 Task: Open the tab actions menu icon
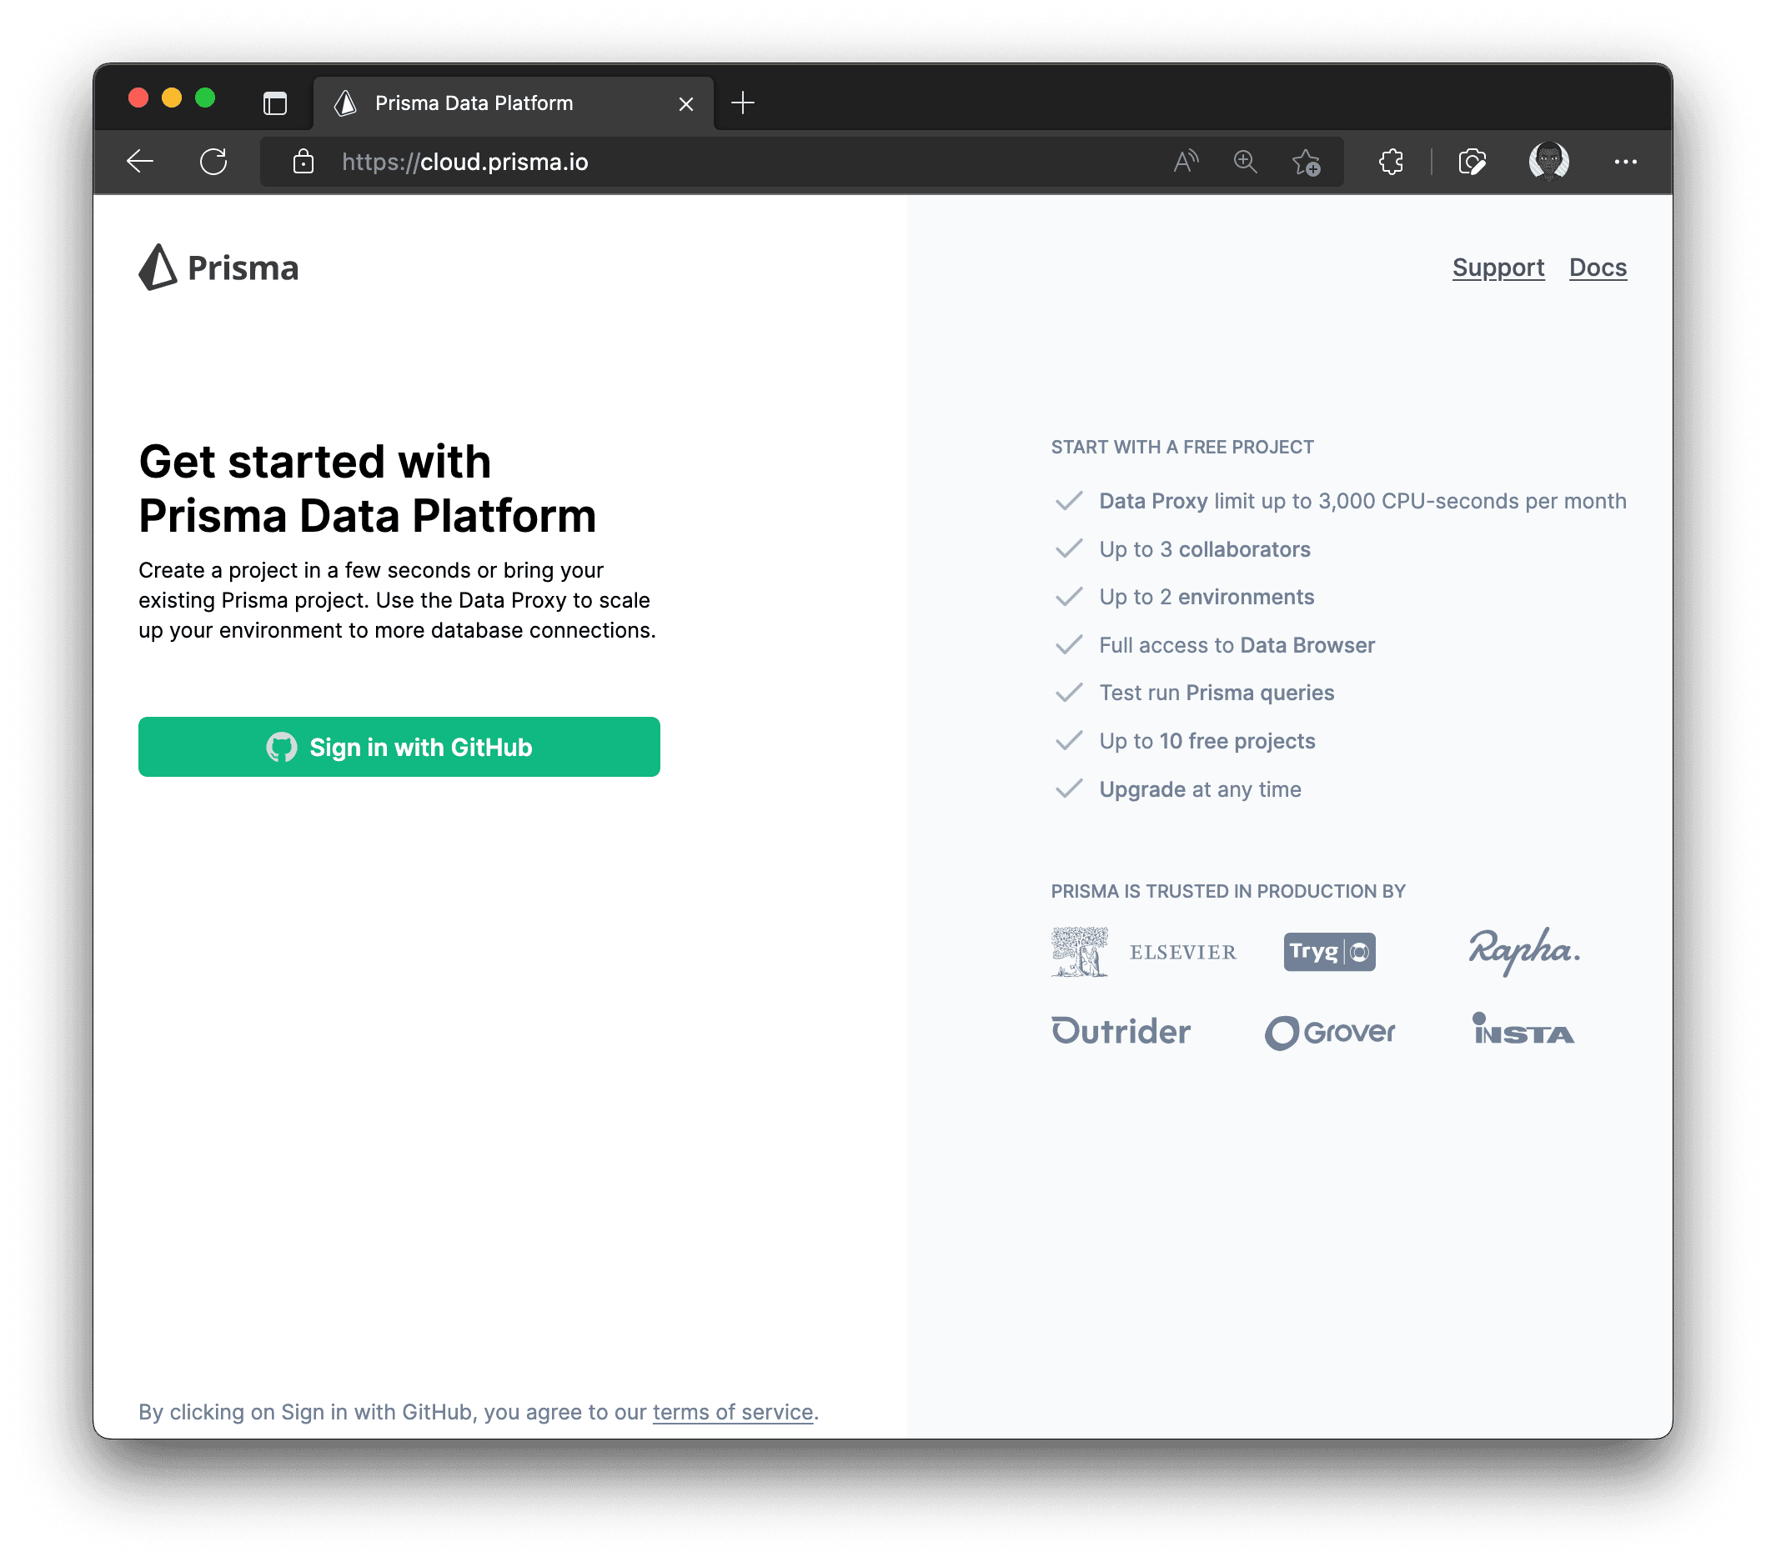275,103
